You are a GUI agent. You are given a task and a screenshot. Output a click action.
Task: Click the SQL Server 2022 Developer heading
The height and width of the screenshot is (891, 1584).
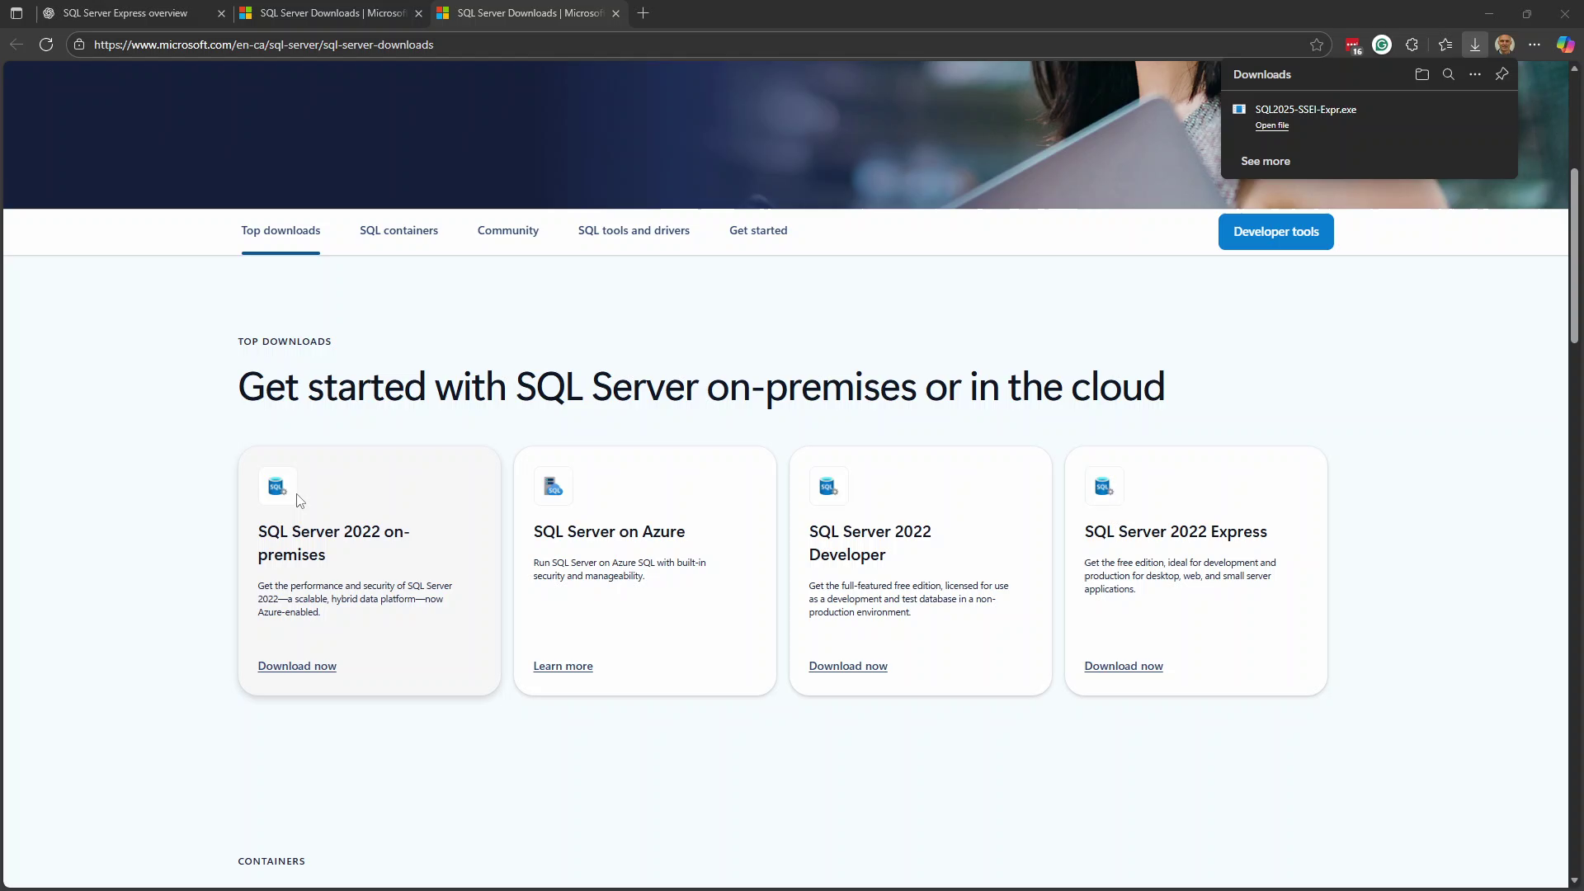[x=870, y=544]
